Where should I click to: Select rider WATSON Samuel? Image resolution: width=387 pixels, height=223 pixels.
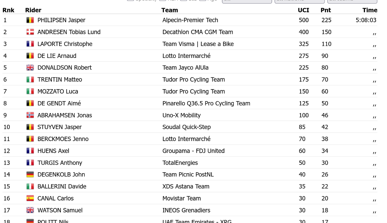coord(60,210)
